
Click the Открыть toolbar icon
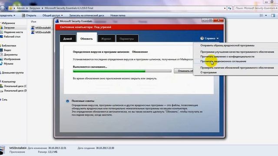(x=23, y=16)
